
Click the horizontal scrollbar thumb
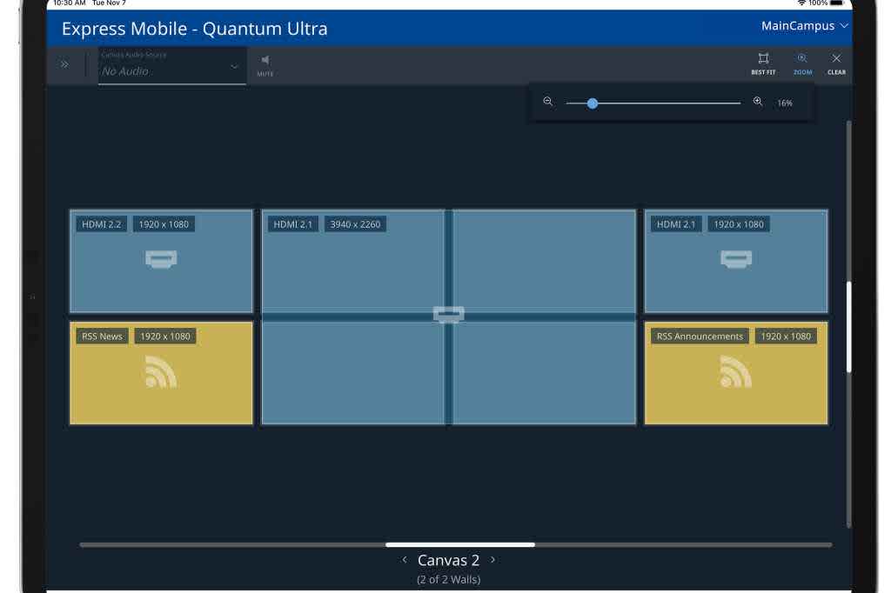coord(459,544)
